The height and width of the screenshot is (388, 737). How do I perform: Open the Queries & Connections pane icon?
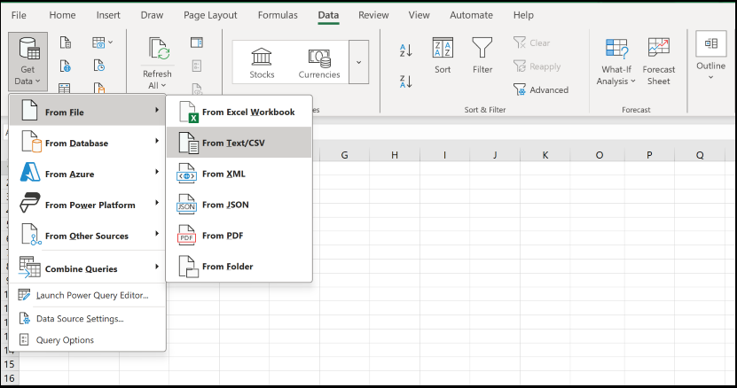[x=197, y=43]
